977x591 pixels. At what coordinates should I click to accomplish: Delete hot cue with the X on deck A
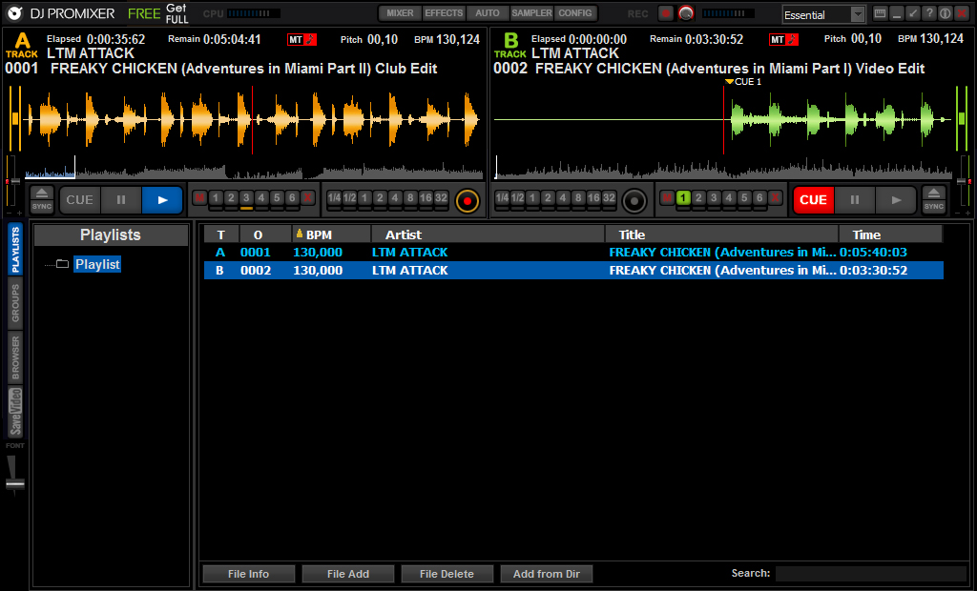click(307, 198)
